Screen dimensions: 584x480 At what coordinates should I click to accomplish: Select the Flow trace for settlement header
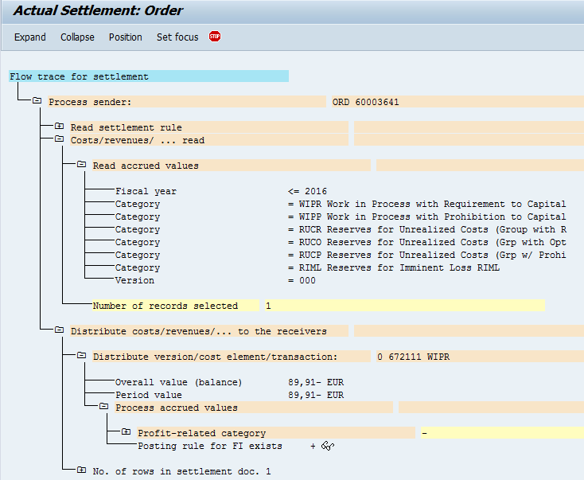(x=149, y=76)
